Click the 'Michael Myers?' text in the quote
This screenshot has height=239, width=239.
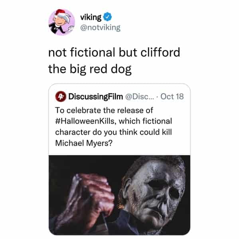tap(84, 143)
